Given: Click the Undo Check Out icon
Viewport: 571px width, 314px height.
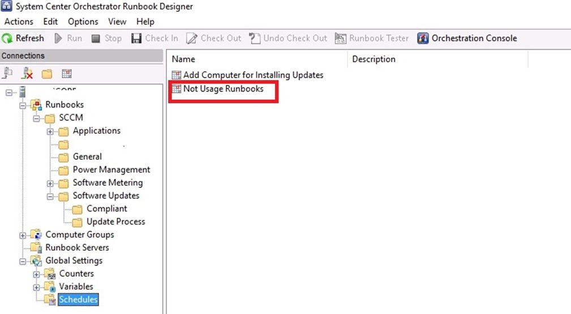Looking at the screenshot, I should tap(255, 38).
